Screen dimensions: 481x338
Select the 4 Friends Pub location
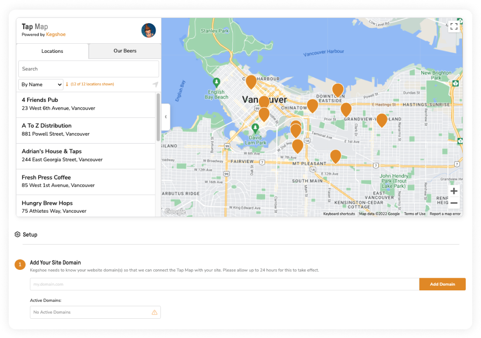pos(86,104)
